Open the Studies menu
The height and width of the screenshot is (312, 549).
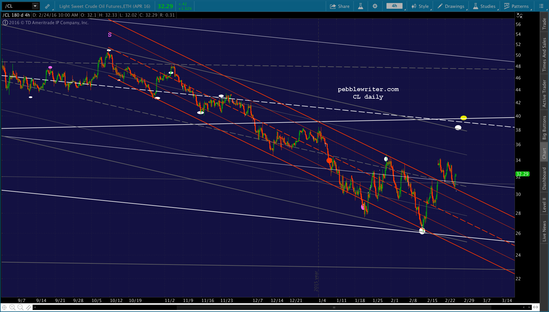[x=484, y=6]
